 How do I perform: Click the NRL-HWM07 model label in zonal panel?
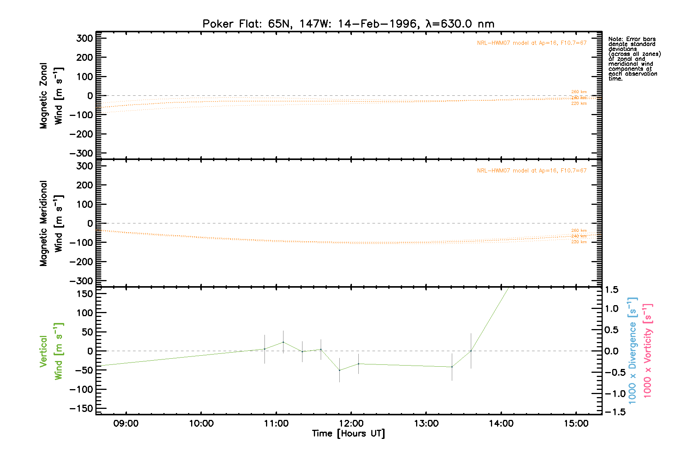pos(532,43)
